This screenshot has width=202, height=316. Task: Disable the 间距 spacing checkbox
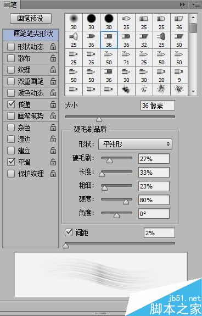pos(69,232)
